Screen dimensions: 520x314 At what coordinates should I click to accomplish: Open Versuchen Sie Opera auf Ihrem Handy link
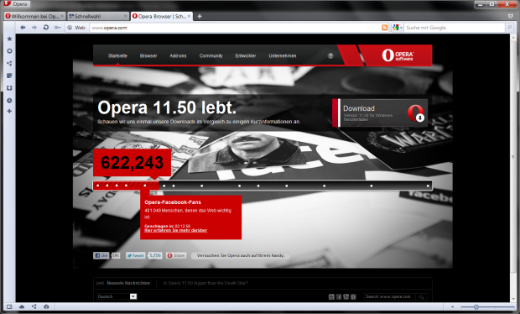click(x=241, y=255)
